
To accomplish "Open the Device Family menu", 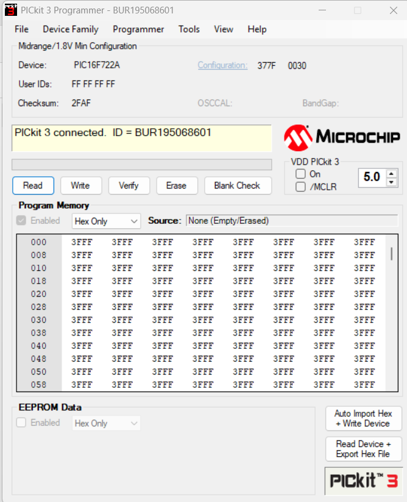I will pos(71,29).
